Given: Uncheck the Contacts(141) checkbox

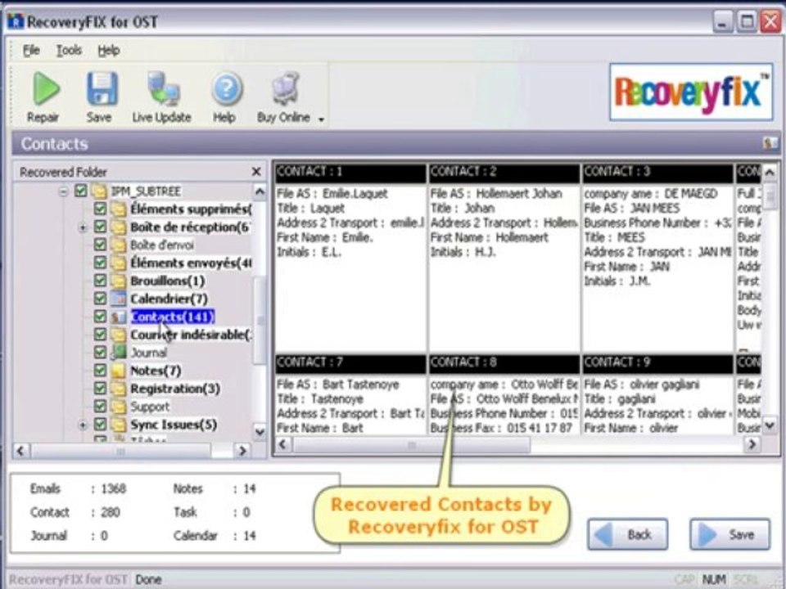Looking at the screenshot, I should pyautogui.click(x=100, y=317).
